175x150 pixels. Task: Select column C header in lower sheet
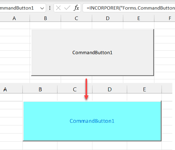(x=75, y=89)
